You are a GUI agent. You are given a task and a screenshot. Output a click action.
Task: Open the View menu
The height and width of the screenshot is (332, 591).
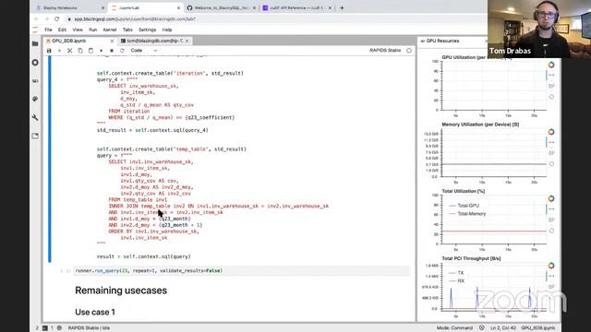click(x=78, y=30)
